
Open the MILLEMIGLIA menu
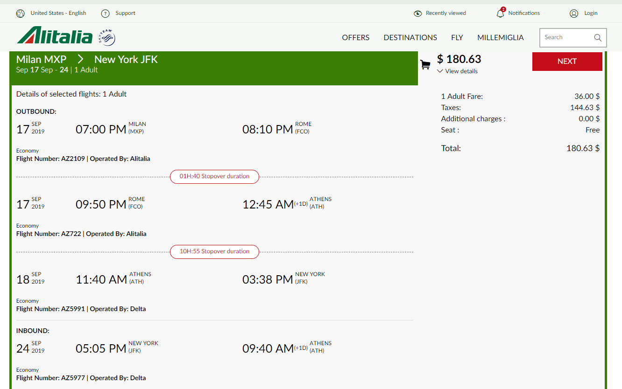[x=501, y=38]
